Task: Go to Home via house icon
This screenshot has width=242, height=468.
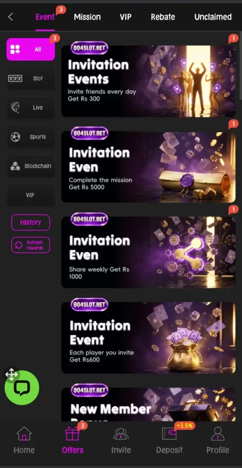Action: (24, 434)
